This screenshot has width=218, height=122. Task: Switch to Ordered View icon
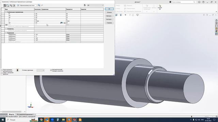14,5
